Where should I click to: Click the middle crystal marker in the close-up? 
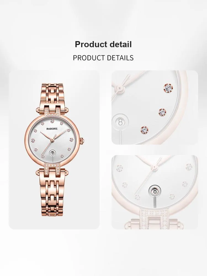tap(162, 112)
